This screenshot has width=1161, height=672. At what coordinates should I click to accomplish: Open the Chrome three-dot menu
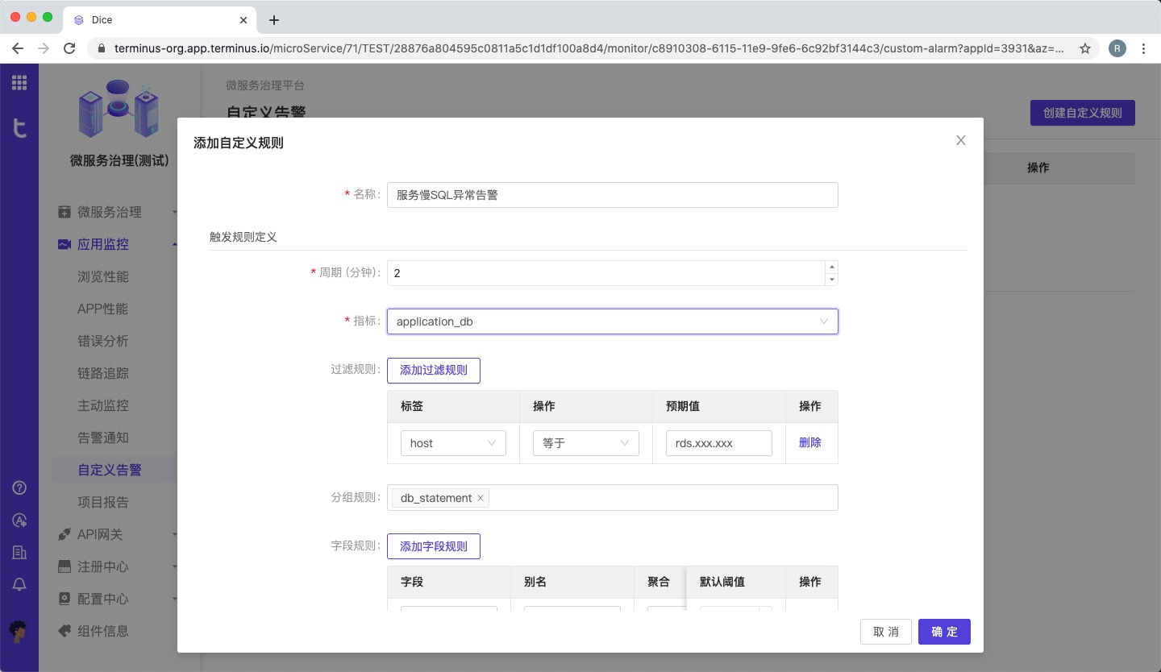[x=1144, y=48]
